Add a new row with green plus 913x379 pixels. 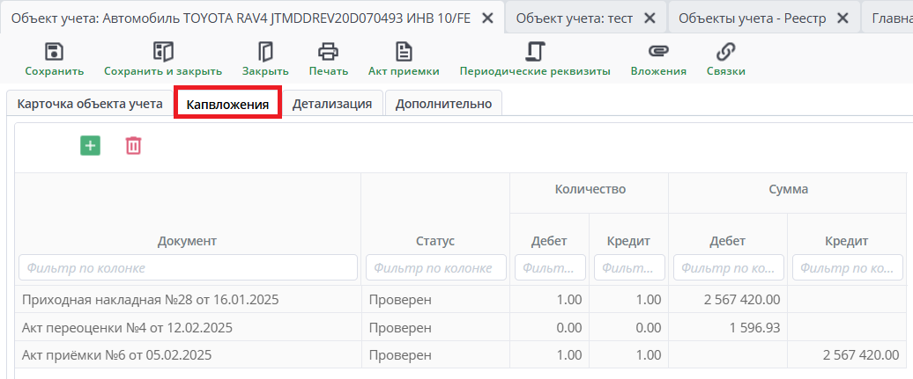pos(90,146)
